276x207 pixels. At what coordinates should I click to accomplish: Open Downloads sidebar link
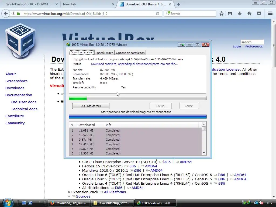point(15,88)
